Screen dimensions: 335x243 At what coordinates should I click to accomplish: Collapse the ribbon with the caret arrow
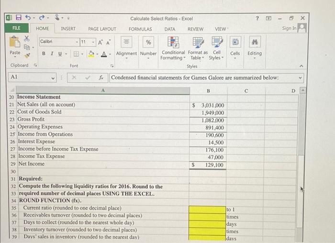click(301, 66)
